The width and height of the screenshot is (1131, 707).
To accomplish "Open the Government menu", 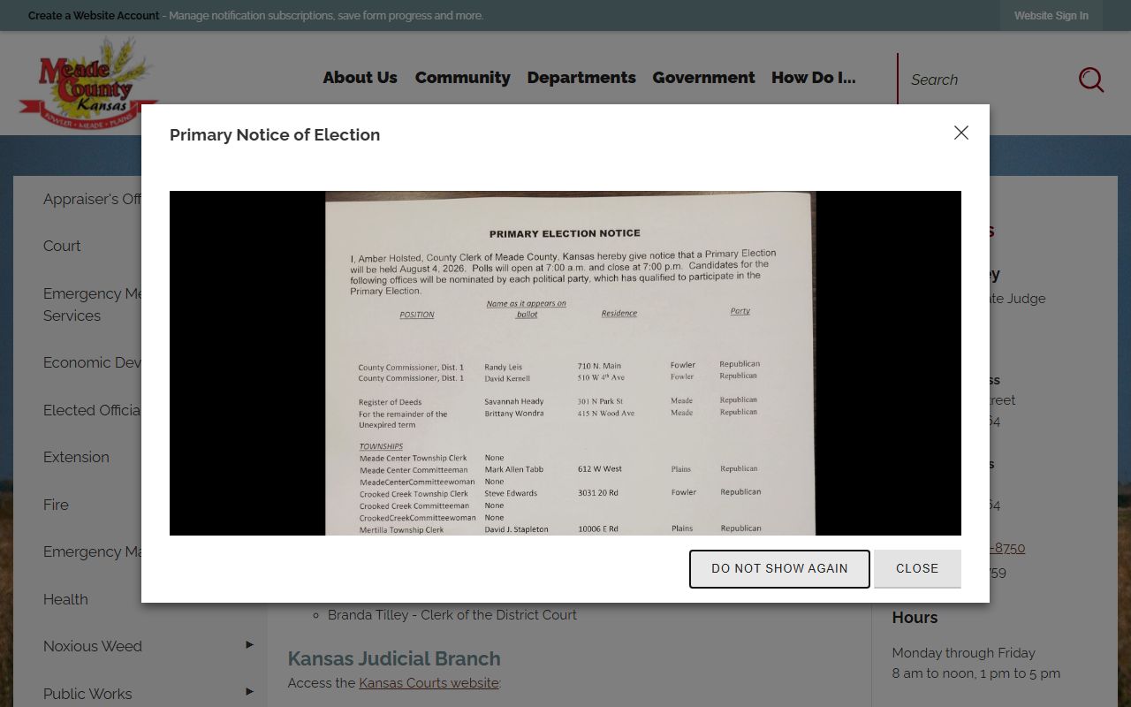I will click(703, 78).
